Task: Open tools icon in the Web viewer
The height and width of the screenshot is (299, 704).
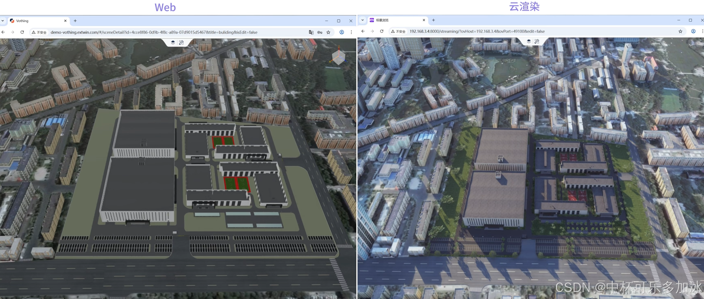Action: [x=181, y=42]
